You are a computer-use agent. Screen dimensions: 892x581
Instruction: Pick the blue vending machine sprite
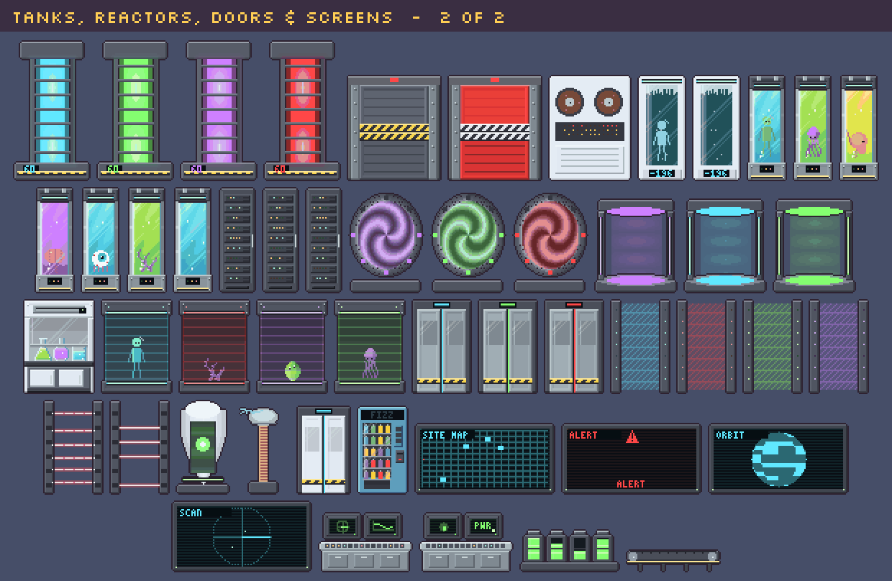[383, 450]
